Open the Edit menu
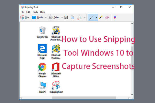 (x=28, y=12)
